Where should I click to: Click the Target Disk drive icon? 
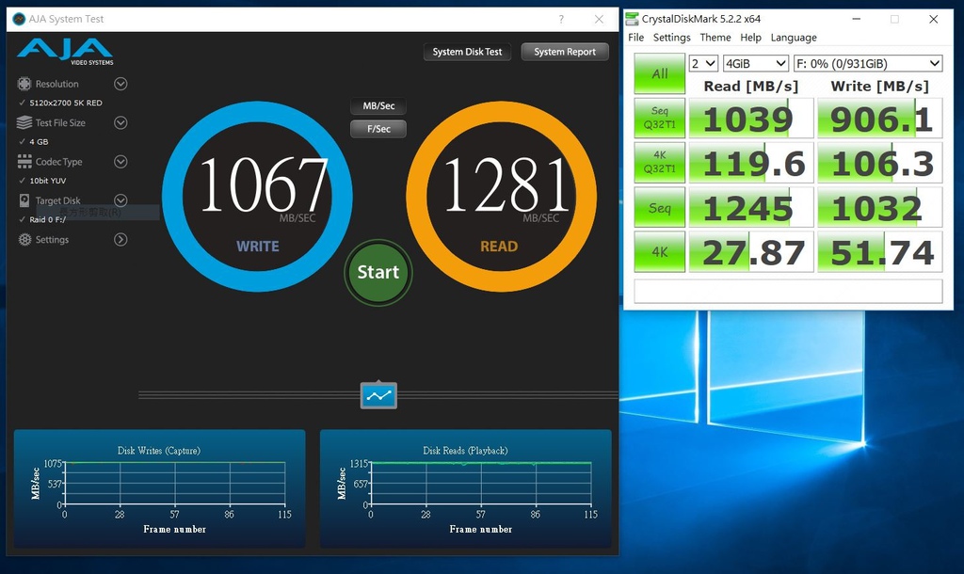[x=24, y=200]
